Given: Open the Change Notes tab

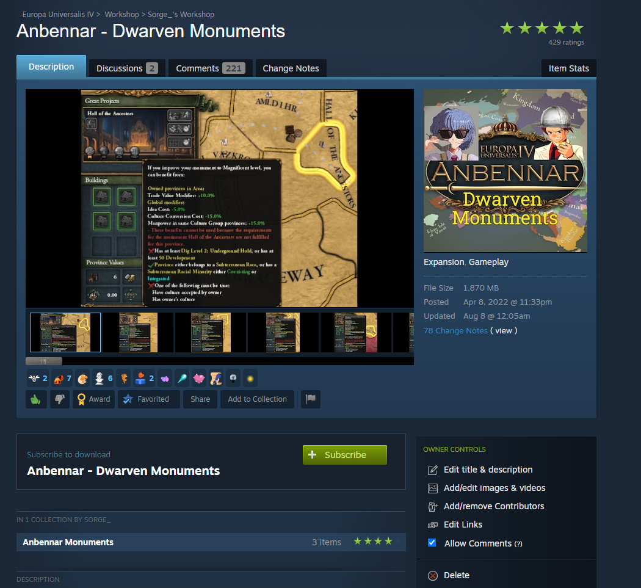Looking at the screenshot, I should (x=291, y=68).
